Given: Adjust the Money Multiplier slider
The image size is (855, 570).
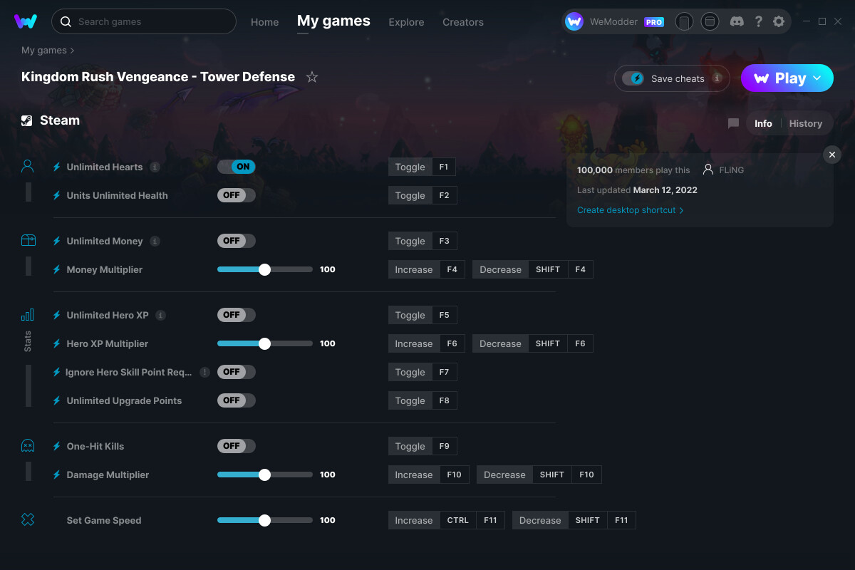Looking at the screenshot, I should (265, 269).
